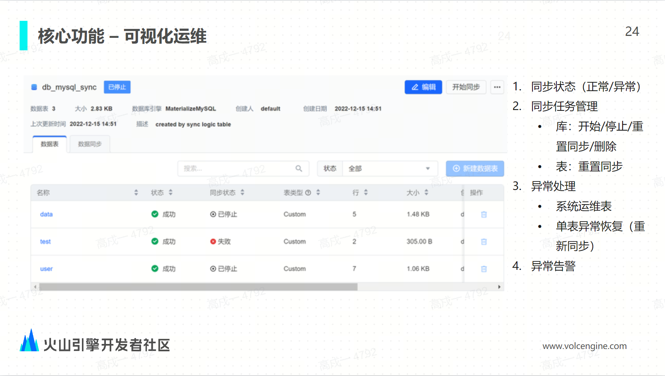Open the data table link
The width and height of the screenshot is (665, 376).
click(46, 215)
